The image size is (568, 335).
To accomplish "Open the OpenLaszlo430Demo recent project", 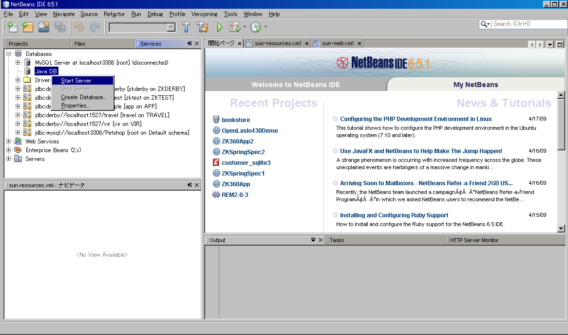I will pyautogui.click(x=249, y=130).
